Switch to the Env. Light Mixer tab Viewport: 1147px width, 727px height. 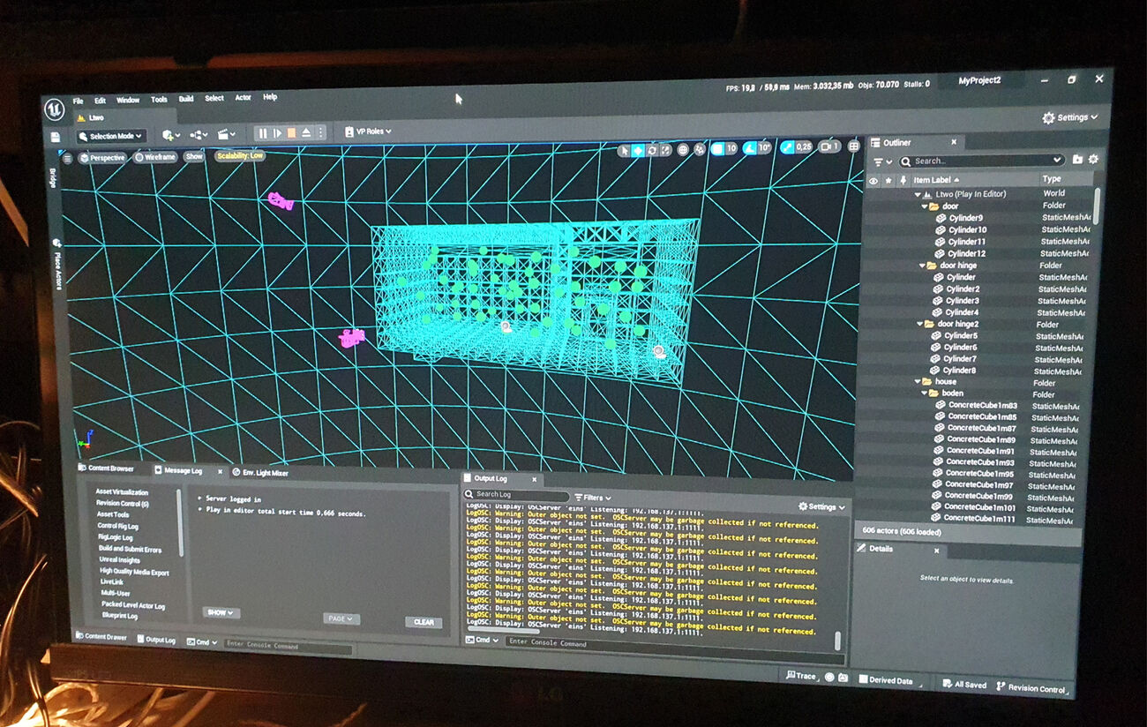tap(265, 473)
